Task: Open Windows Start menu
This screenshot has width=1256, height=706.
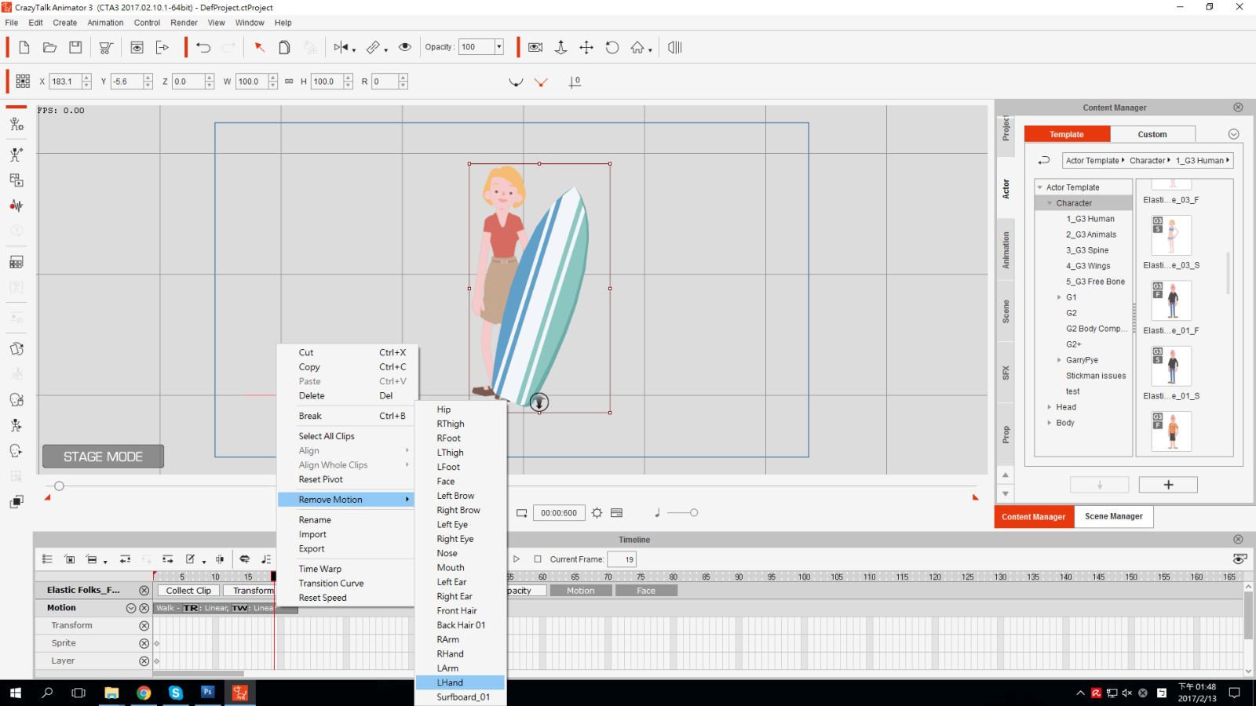Action: pyautogui.click(x=16, y=693)
